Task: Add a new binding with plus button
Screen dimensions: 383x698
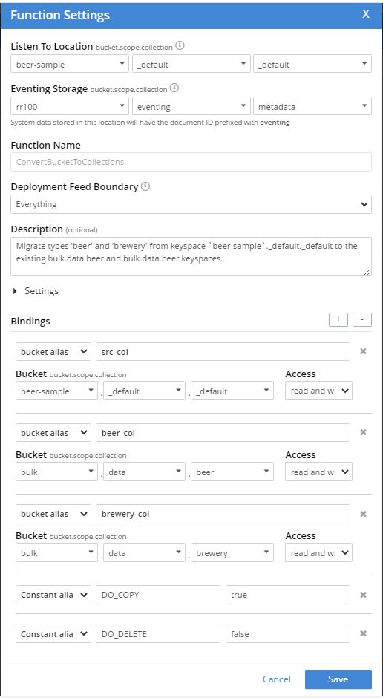Action: [x=338, y=319]
